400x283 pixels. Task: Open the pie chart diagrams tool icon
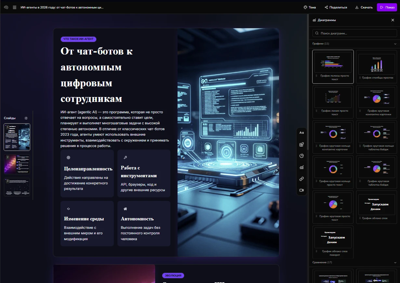(301, 156)
